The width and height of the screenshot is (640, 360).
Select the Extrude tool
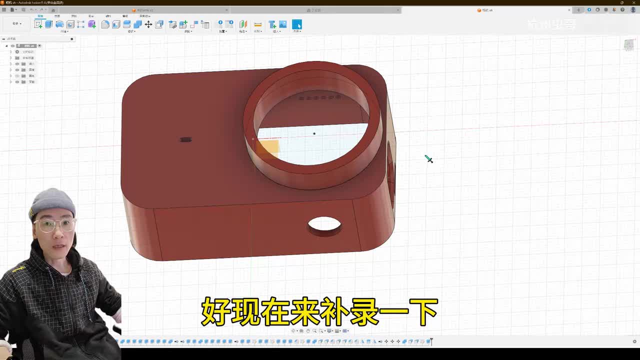pyautogui.click(x=48, y=24)
